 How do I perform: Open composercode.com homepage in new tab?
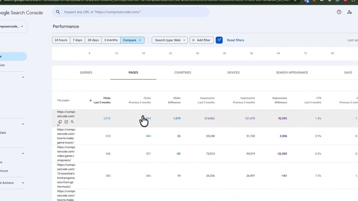click(66, 122)
